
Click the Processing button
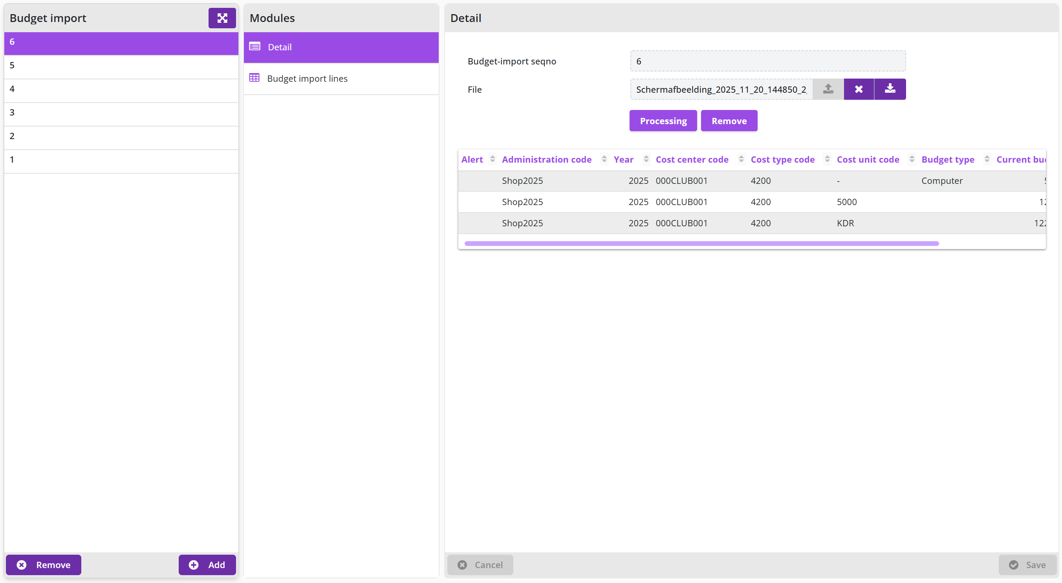[663, 121]
